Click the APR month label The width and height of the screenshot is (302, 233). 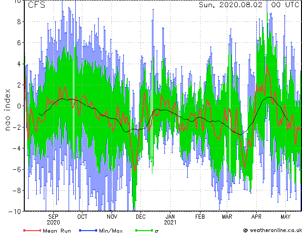pos(256,217)
